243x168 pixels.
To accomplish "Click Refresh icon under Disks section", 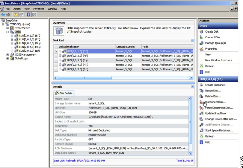I will 201,66.
